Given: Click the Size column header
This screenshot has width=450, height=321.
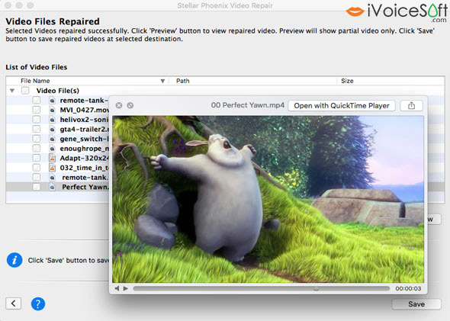Looking at the screenshot, I should 347,81.
